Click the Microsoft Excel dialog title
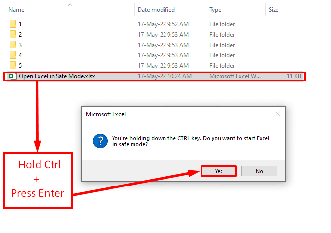 [106, 114]
